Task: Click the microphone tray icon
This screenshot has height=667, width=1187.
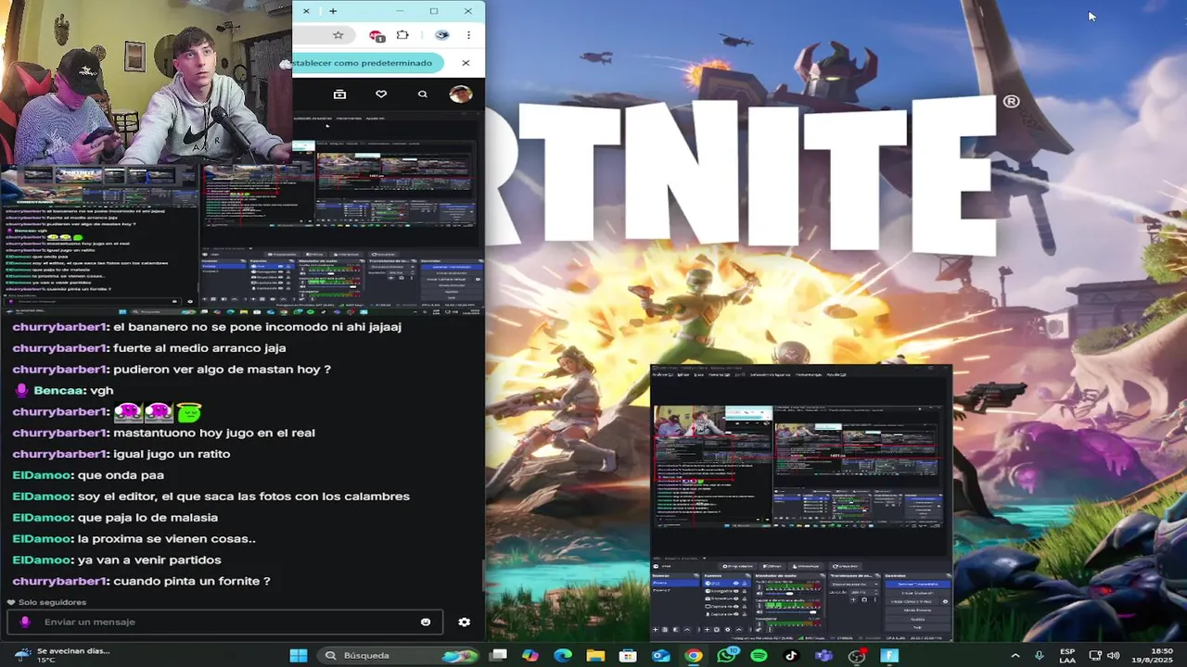Action: point(1040,655)
